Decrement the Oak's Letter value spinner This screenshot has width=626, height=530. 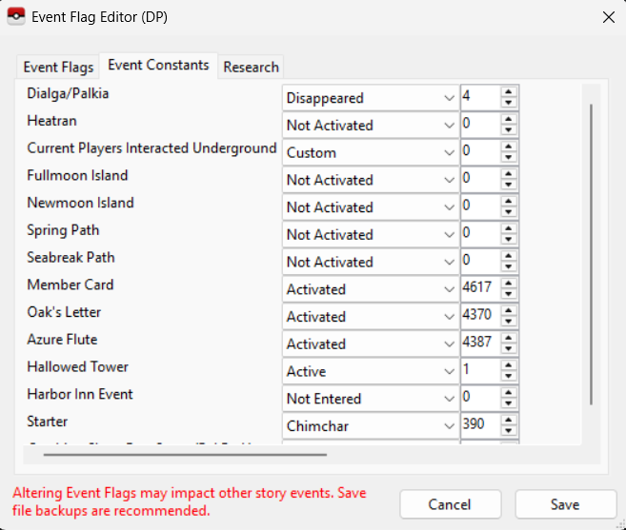click(x=509, y=322)
